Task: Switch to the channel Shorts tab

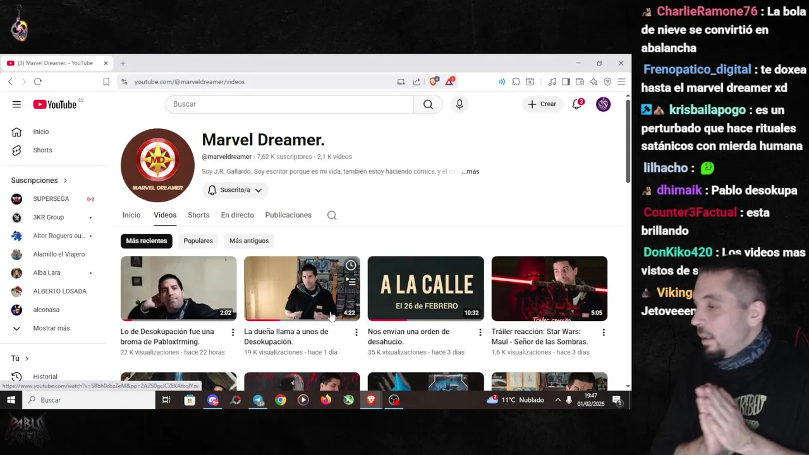Action: point(198,215)
